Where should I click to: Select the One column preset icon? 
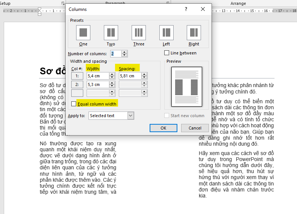(x=83, y=33)
